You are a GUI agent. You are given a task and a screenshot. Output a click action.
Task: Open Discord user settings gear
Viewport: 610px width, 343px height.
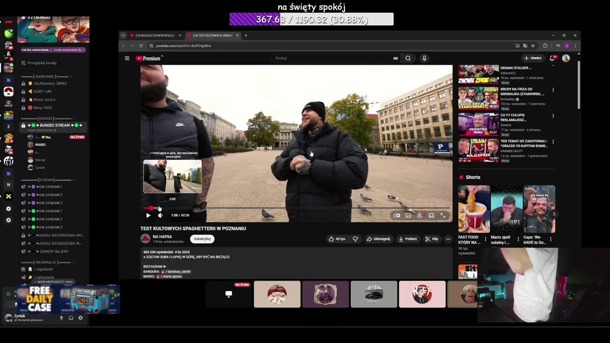pyautogui.click(x=80, y=318)
